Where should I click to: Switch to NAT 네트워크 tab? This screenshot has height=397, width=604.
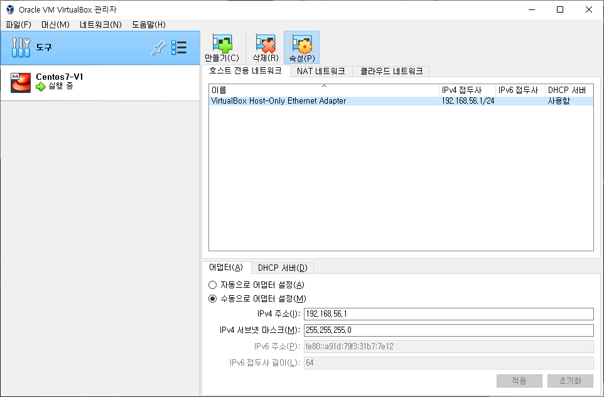(321, 72)
